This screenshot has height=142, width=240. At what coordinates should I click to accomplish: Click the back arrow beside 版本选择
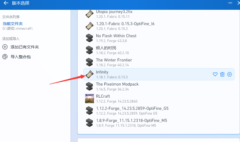click(6, 3)
